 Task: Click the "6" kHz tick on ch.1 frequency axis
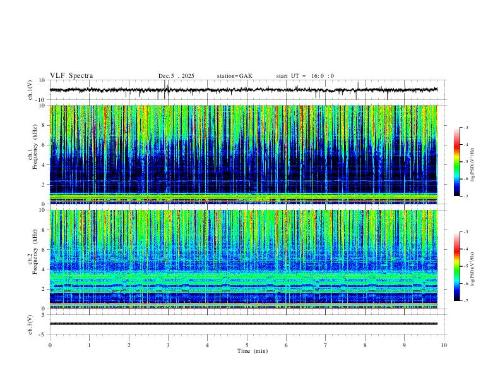point(44,145)
